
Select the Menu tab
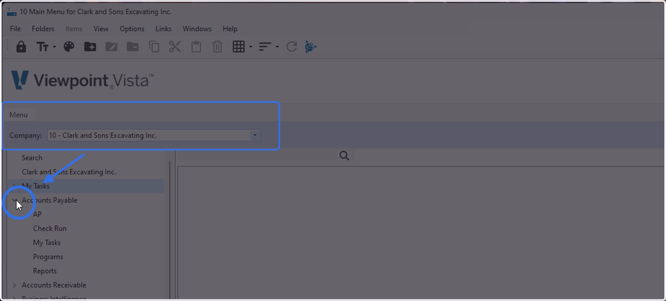[x=19, y=115]
